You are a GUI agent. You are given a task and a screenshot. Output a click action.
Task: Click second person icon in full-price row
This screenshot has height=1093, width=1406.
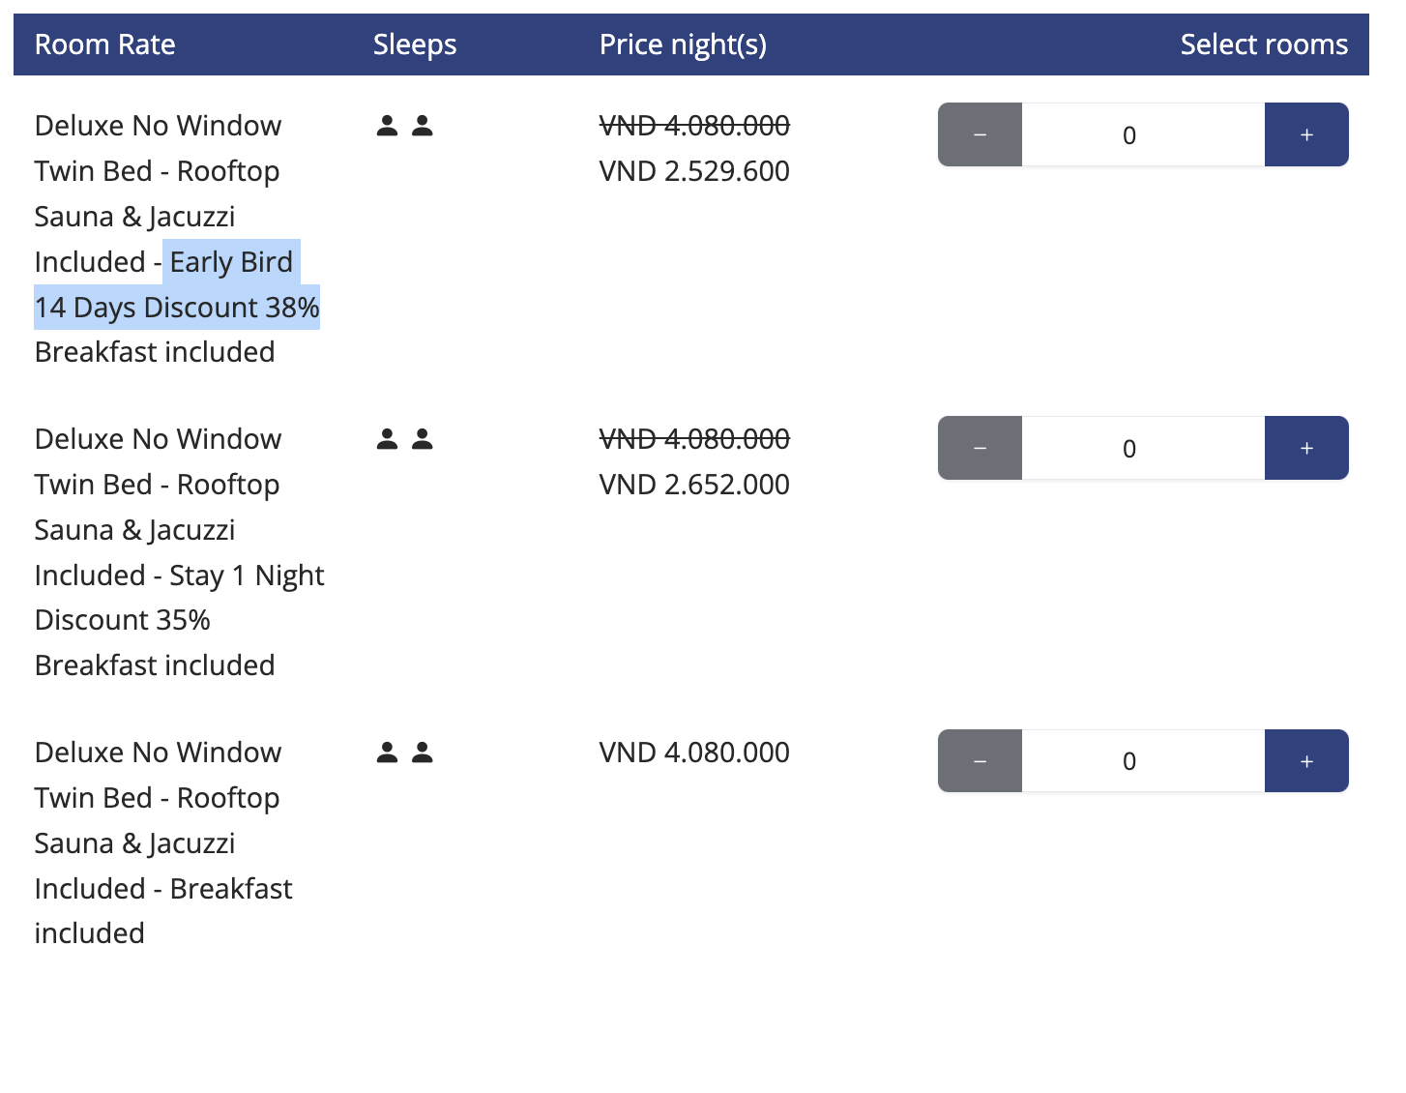[423, 753]
